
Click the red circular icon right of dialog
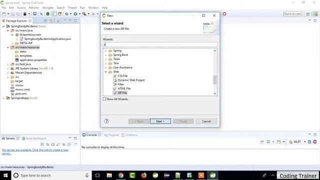tap(224, 14)
